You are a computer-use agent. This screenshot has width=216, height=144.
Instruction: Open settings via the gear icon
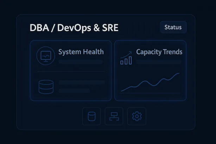[136, 116]
